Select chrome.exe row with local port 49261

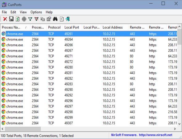point(89,34)
